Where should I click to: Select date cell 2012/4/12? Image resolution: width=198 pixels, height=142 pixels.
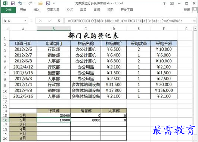[x=23, y=67]
